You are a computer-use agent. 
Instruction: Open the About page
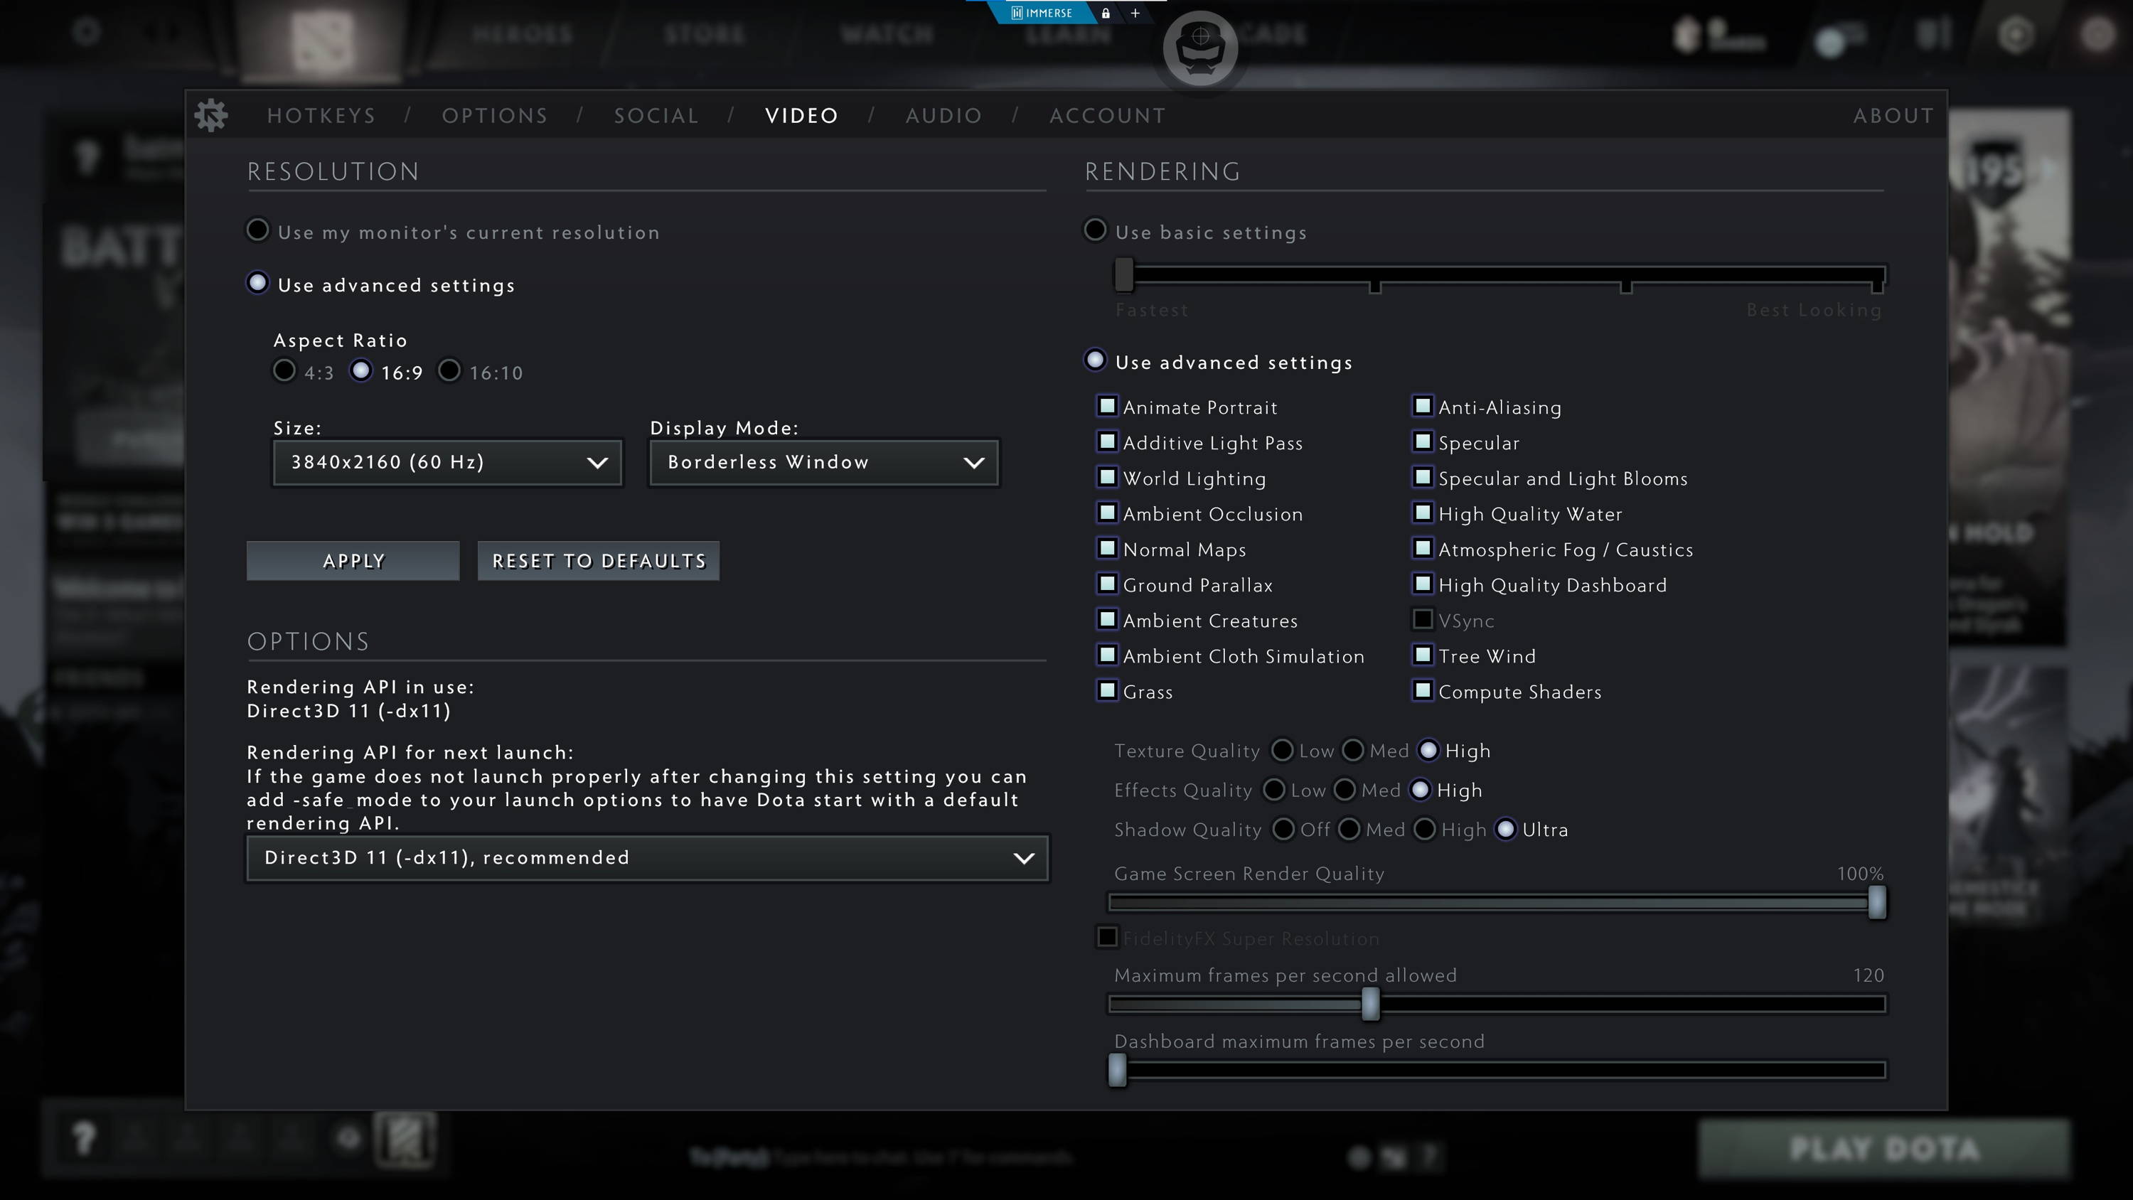point(1893,115)
